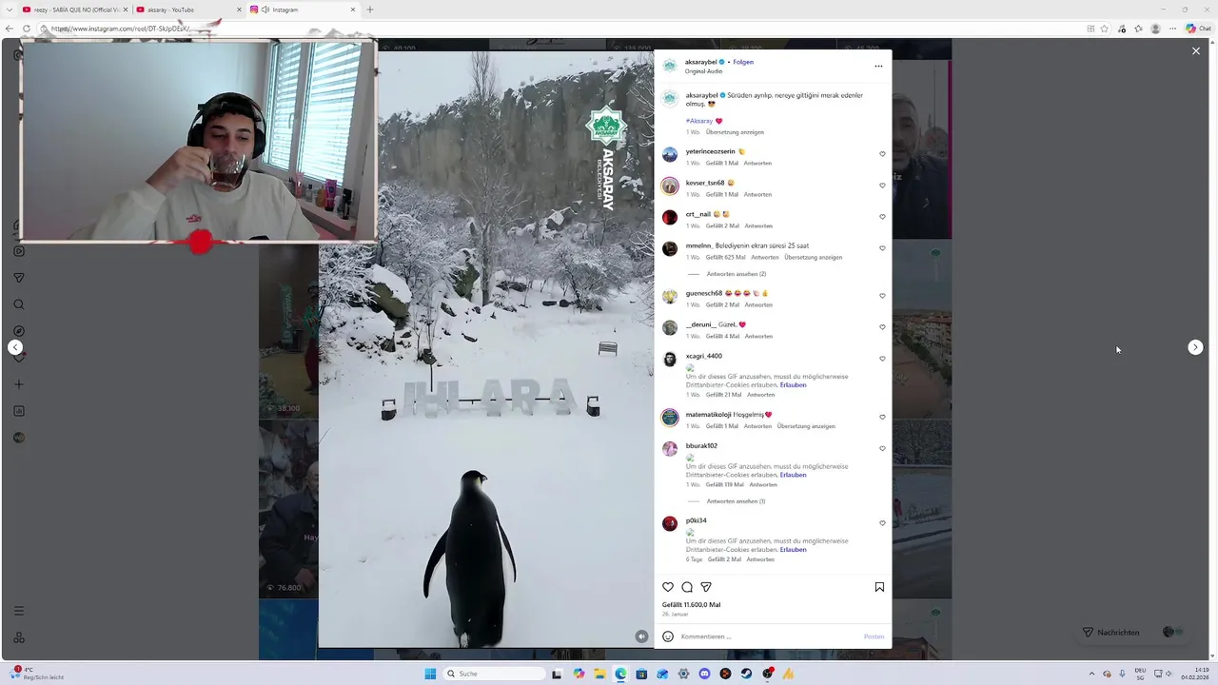Open the browser tab list dropdown
This screenshot has height=685, width=1218.
10,10
